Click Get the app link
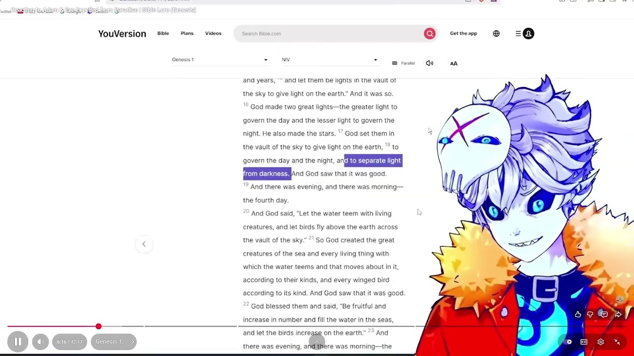Viewport: 634px width, 356px height. 463,33
